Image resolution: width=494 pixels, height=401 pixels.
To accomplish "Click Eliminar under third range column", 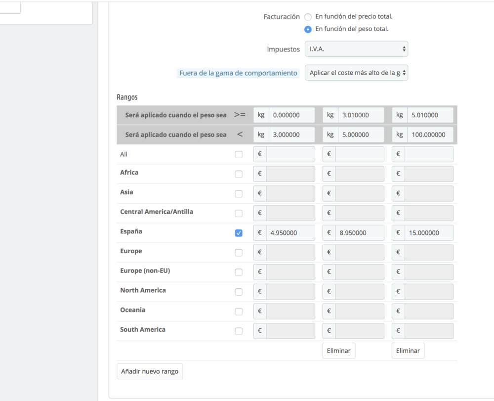I will click(x=408, y=351).
